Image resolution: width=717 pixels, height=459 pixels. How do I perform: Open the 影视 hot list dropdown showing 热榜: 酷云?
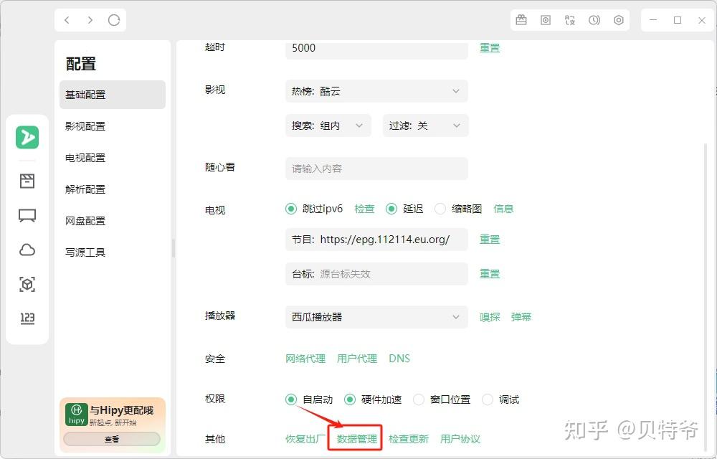pos(376,91)
